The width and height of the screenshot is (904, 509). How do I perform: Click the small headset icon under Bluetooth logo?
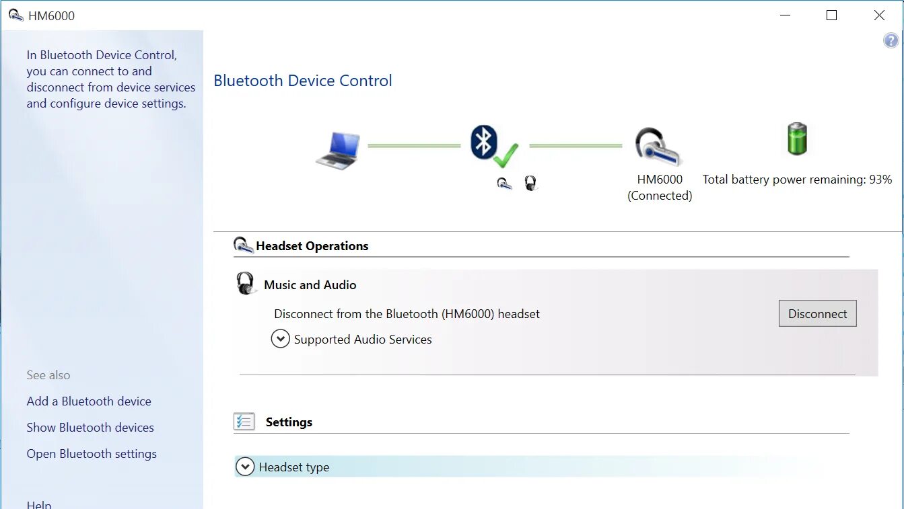tap(504, 183)
